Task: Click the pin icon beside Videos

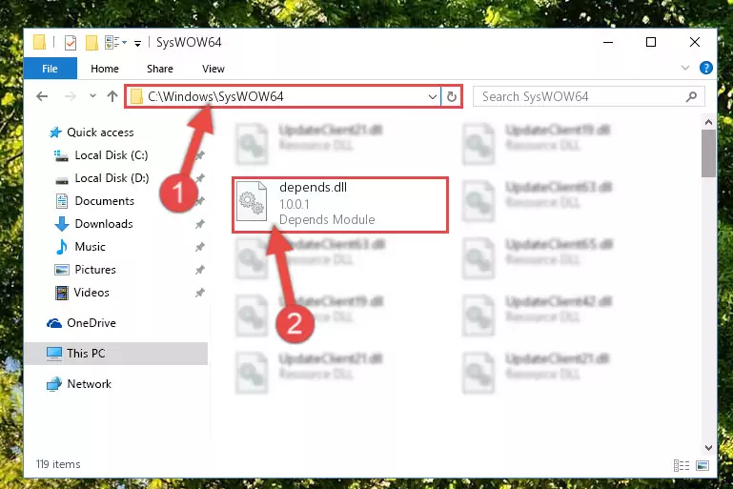Action: coord(200,293)
